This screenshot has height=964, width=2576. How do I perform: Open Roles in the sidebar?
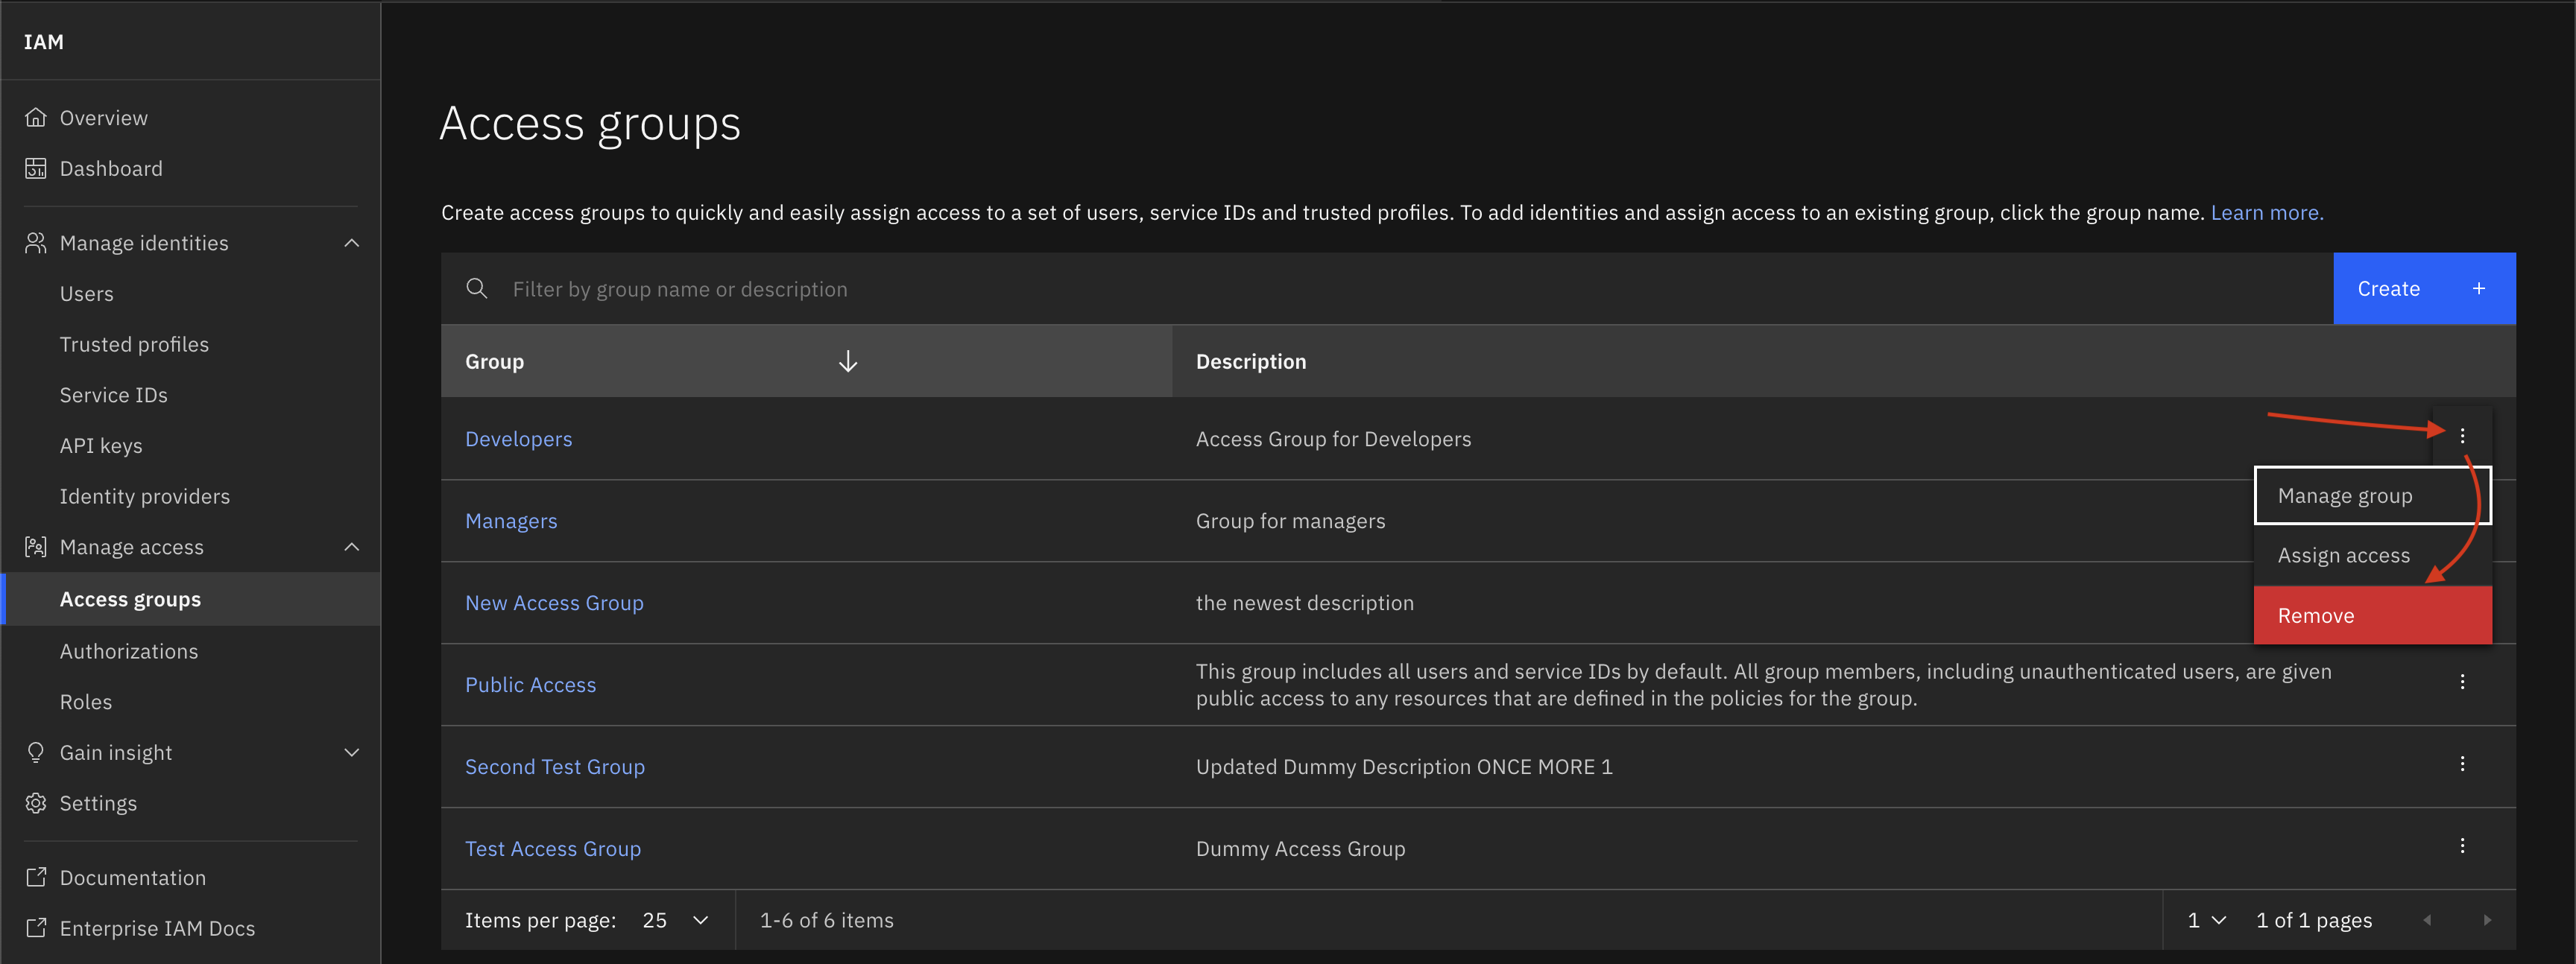pyautogui.click(x=86, y=703)
